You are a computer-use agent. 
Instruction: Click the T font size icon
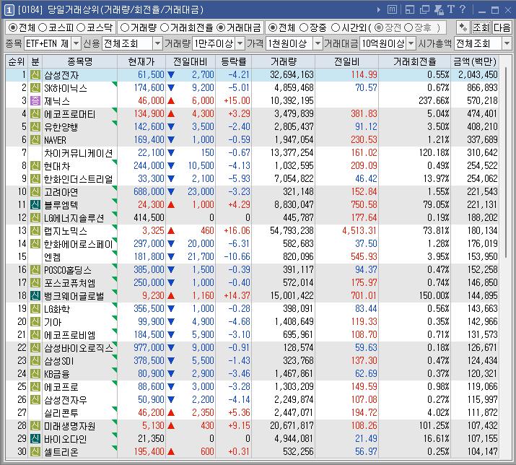click(451, 9)
